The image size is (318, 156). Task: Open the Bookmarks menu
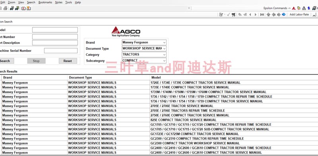pyautogui.click(x=45, y=2)
